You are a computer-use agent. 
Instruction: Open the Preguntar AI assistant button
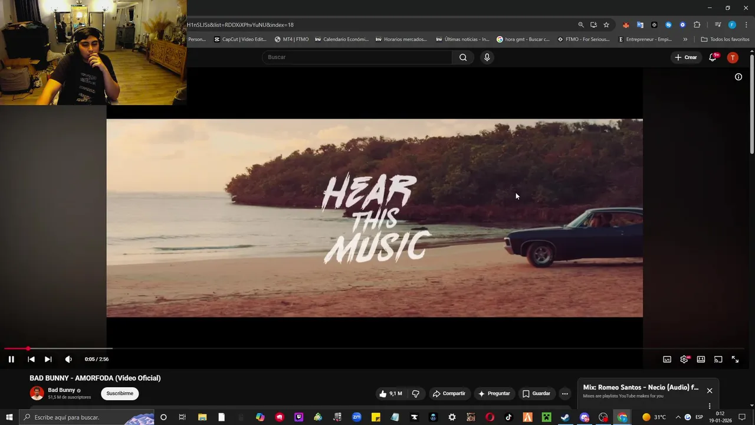494,394
